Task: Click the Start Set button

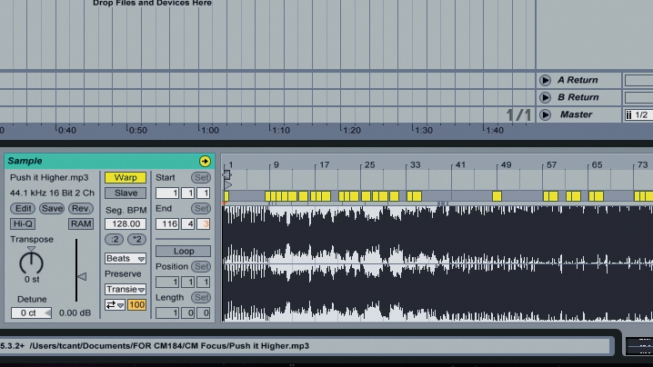Action: (x=201, y=177)
